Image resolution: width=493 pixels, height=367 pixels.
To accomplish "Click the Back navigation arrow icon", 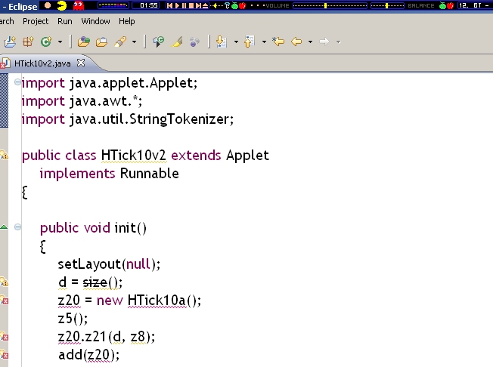I will click(296, 42).
